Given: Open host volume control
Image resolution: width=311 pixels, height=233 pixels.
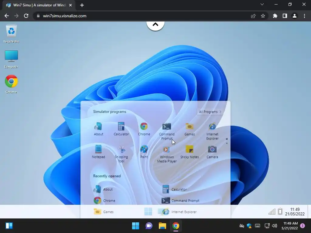Looking at the screenshot, I should (275, 226).
